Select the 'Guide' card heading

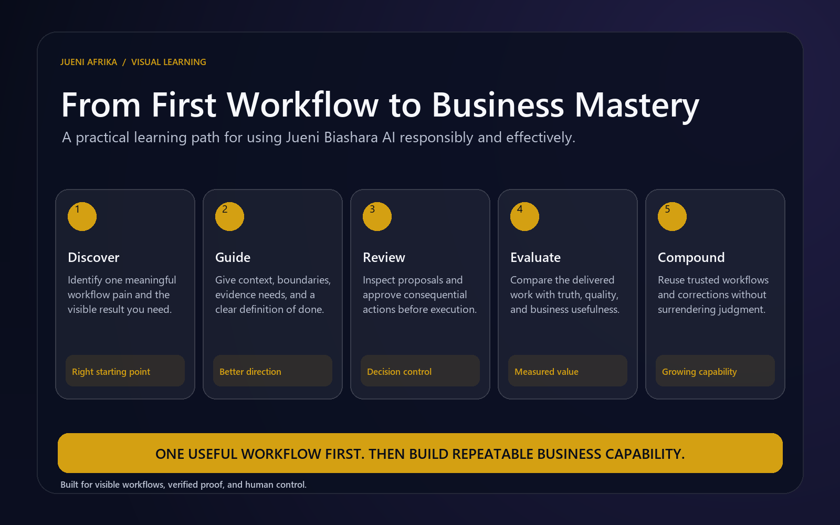[x=233, y=257]
